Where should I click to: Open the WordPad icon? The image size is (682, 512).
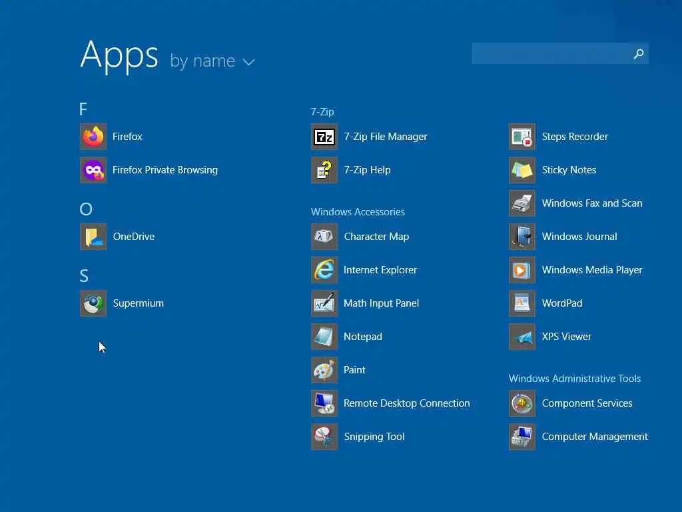click(522, 303)
